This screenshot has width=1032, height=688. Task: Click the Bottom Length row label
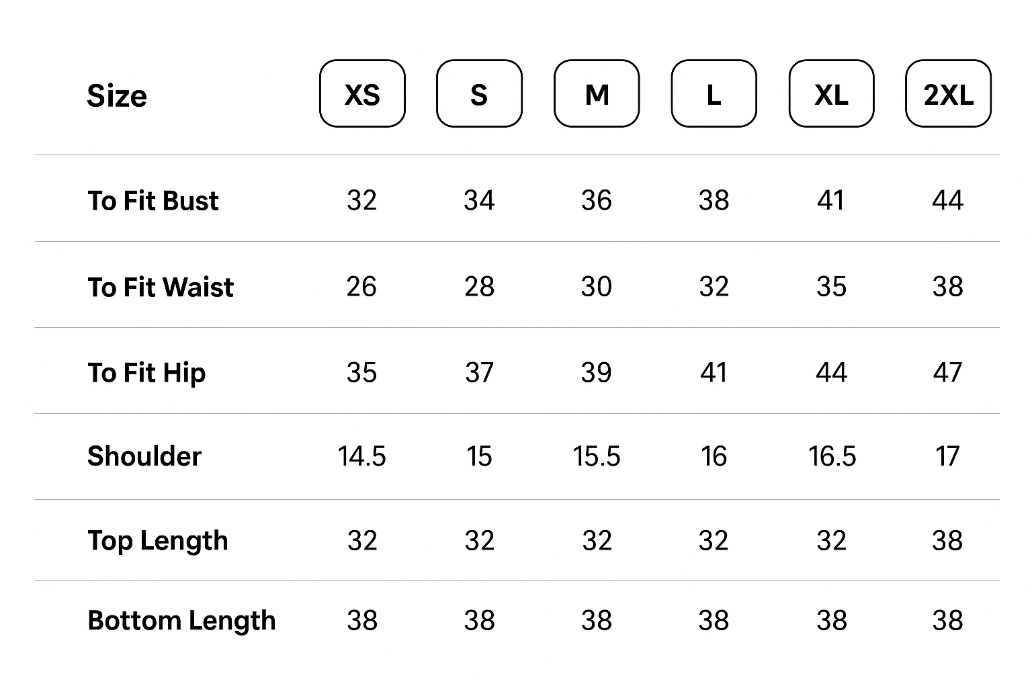[181, 621]
